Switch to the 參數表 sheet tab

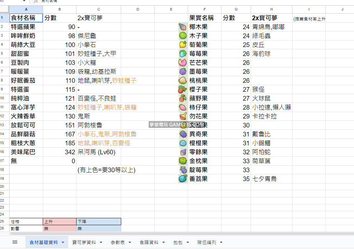point(118,242)
